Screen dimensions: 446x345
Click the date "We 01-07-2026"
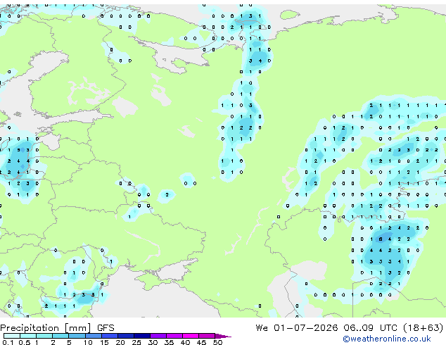(x=297, y=328)
